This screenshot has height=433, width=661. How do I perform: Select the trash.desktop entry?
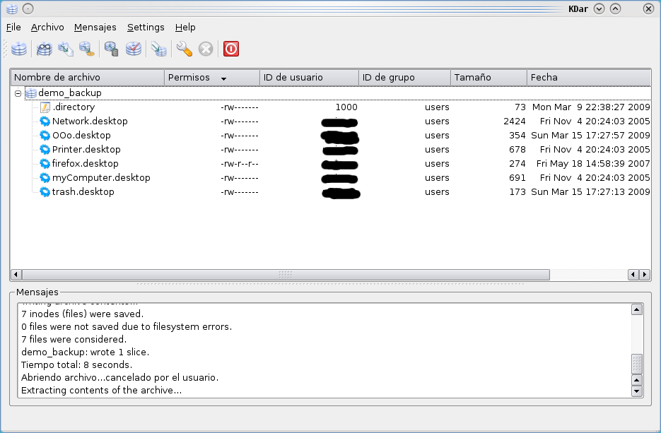point(83,191)
